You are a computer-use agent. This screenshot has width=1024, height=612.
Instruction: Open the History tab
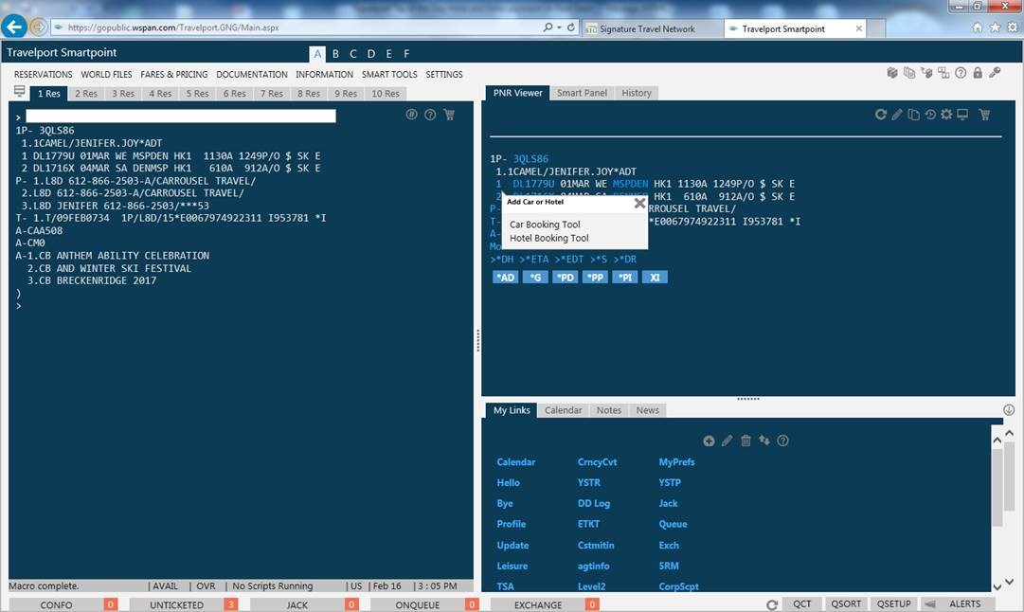point(636,93)
